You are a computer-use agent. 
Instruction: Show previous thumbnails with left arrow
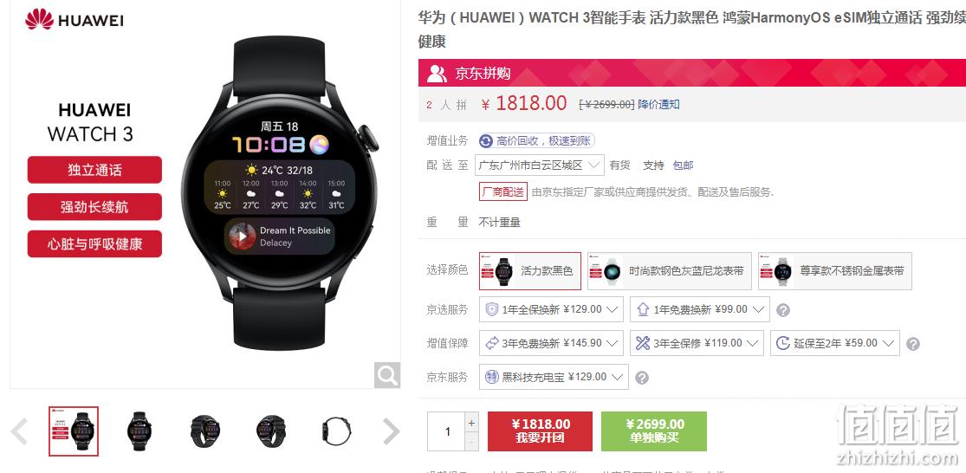20,431
